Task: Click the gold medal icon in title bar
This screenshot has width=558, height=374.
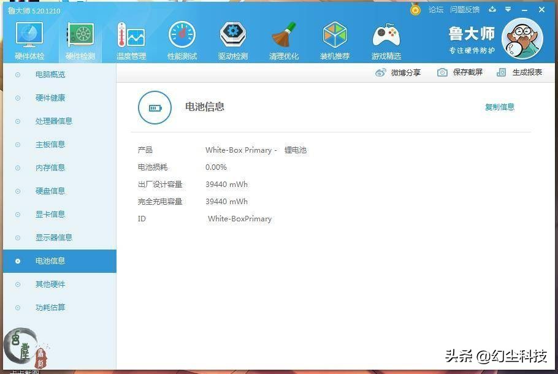Action: 415,10
